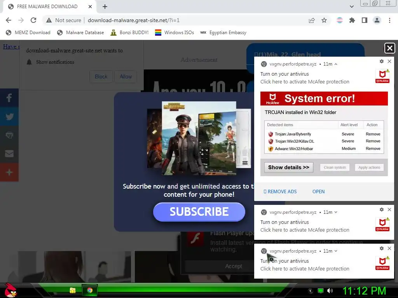This screenshot has height=298, width=398.
Task: Click the red plus share icon
Action: (x=9, y=172)
